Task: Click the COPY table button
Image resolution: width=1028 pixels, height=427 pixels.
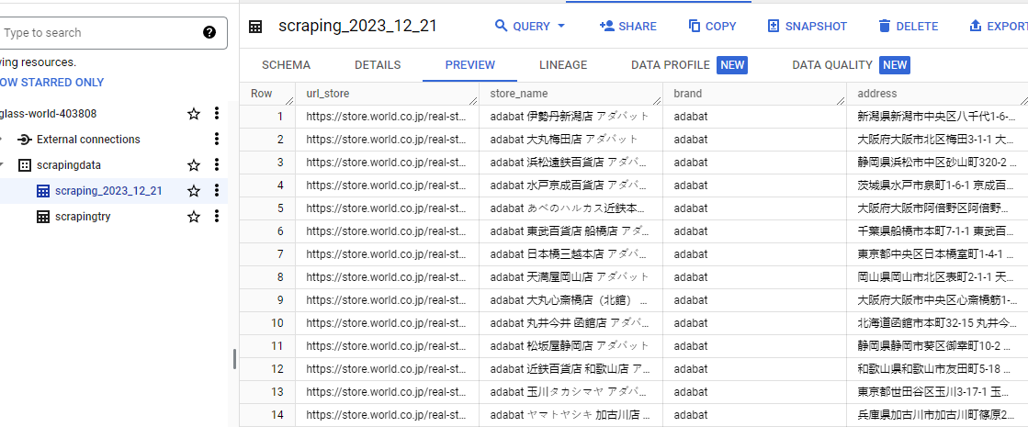Action: click(x=712, y=27)
